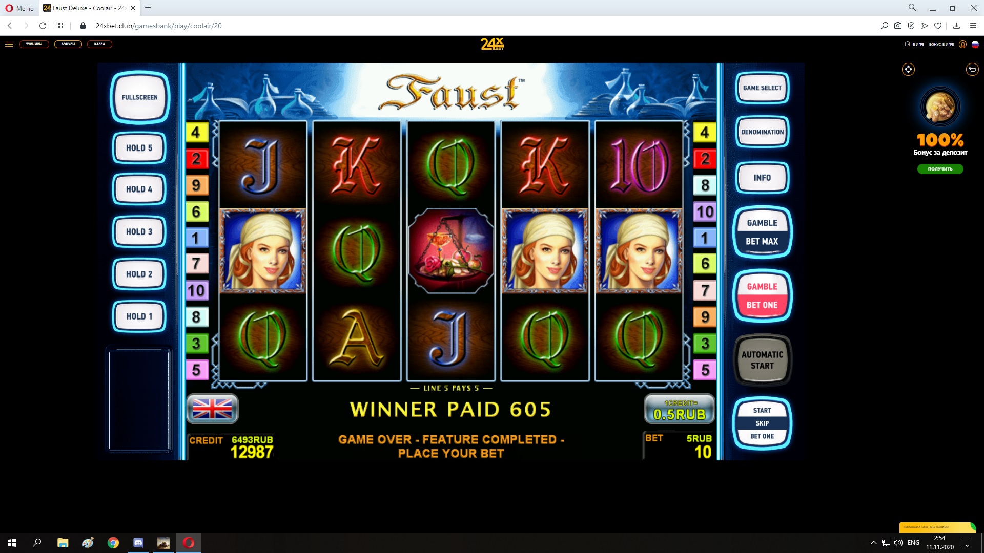The width and height of the screenshot is (984, 553).
Task: Open the golden coins bonus icon
Action: click(x=940, y=107)
